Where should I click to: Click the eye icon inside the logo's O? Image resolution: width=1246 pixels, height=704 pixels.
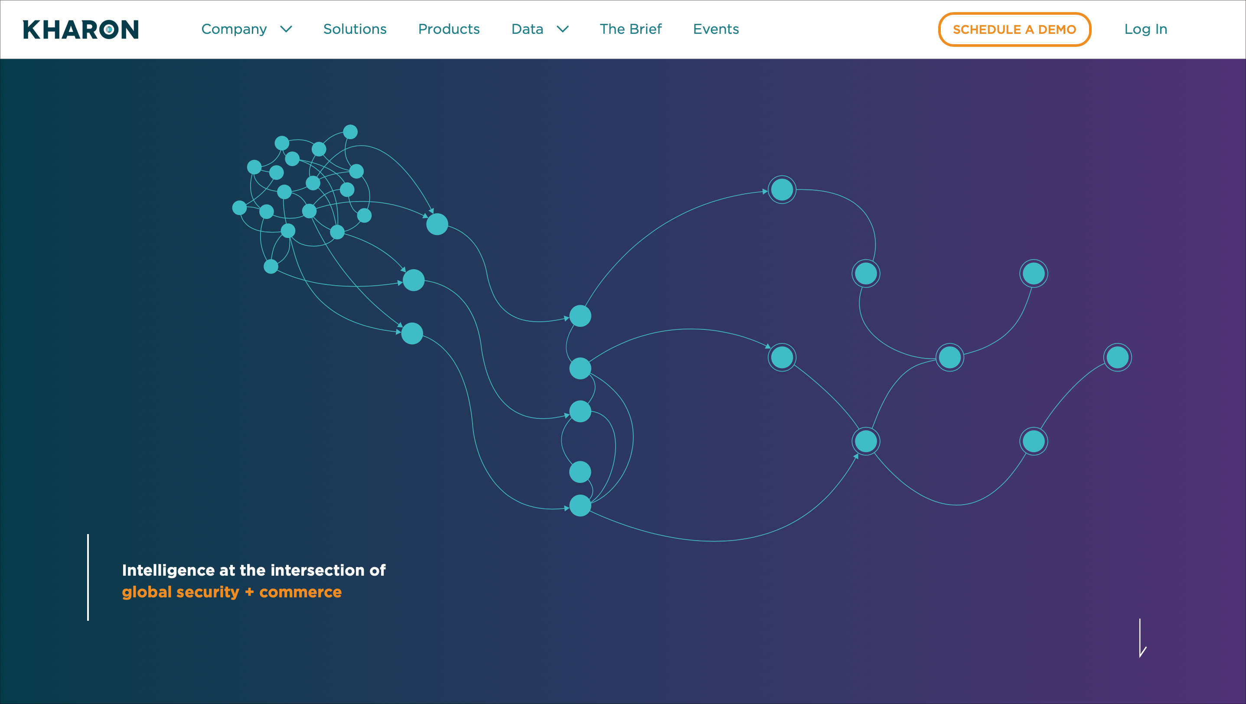(x=109, y=29)
